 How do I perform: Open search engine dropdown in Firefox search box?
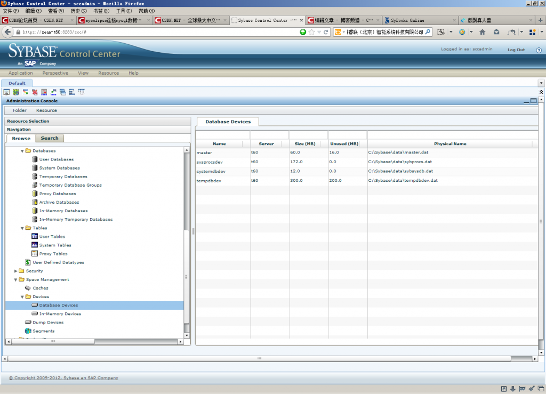[343, 32]
